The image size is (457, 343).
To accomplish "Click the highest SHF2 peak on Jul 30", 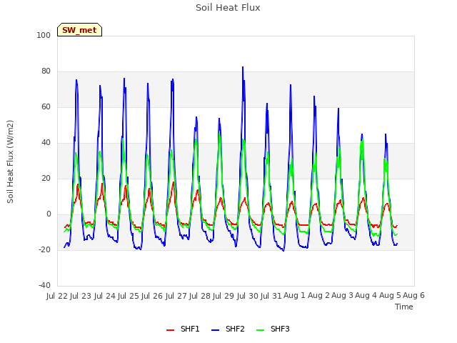I will (243, 67).
